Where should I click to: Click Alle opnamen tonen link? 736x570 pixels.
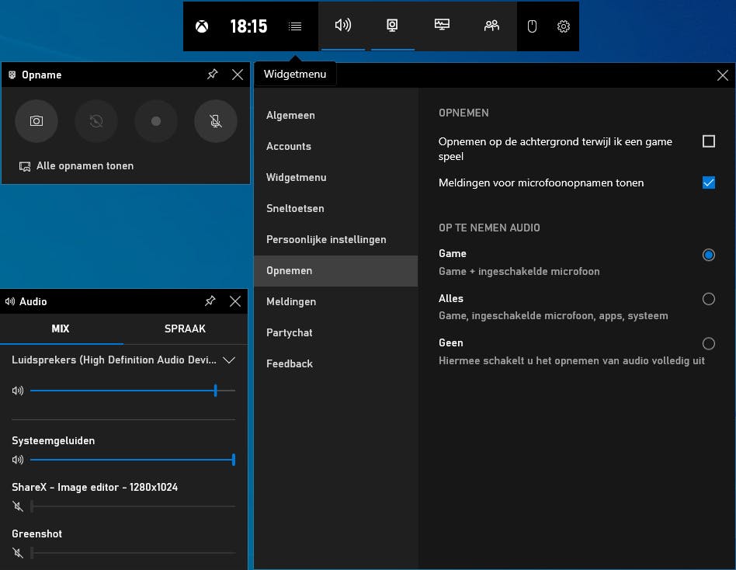pos(85,166)
